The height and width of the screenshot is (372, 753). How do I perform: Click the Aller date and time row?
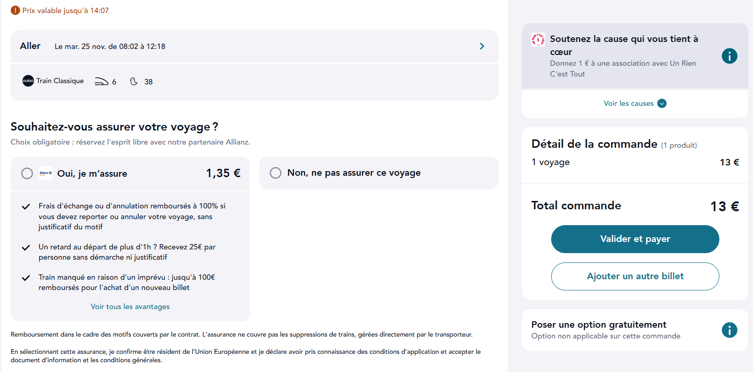pyautogui.click(x=110, y=47)
